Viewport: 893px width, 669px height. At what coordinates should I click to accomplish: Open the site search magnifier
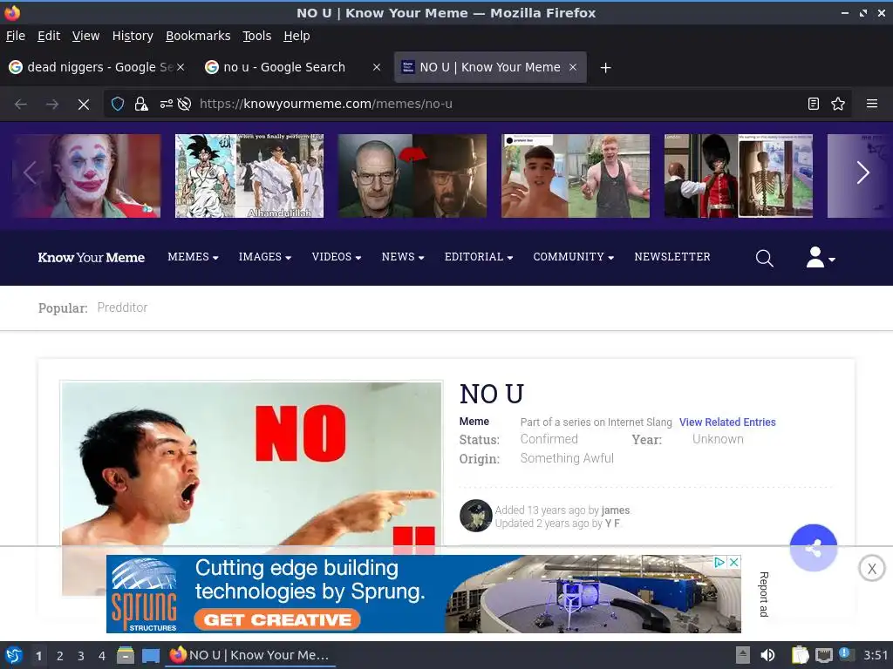tap(764, 258)
